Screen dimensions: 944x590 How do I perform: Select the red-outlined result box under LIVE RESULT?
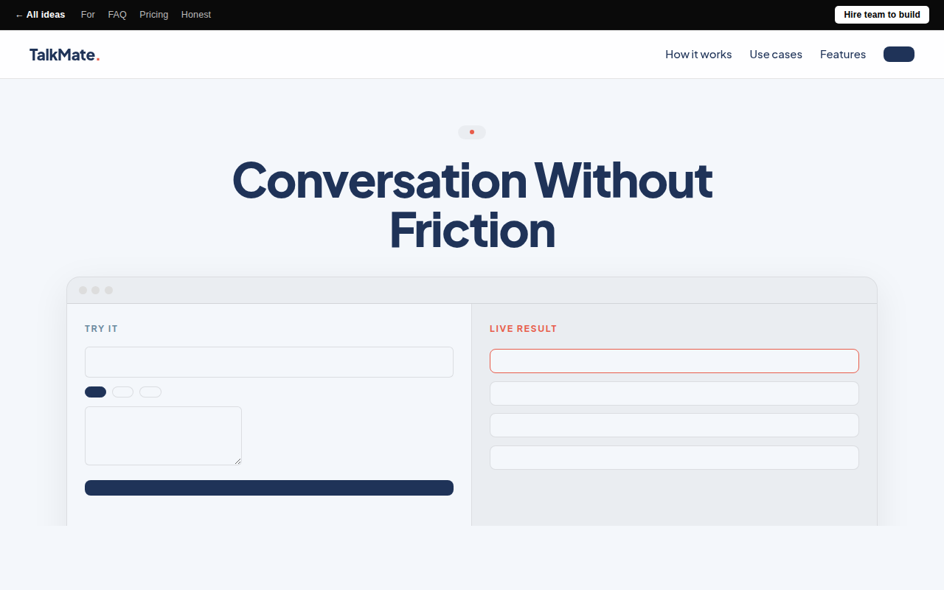pos(674,361)
